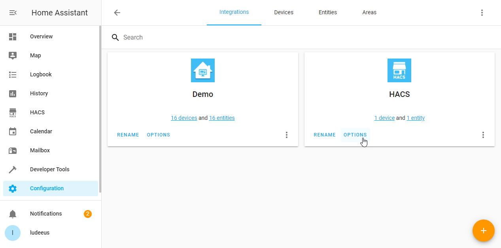501x248 pixels.
Task: Click the Demo integration logo
Action: point(203,70)
